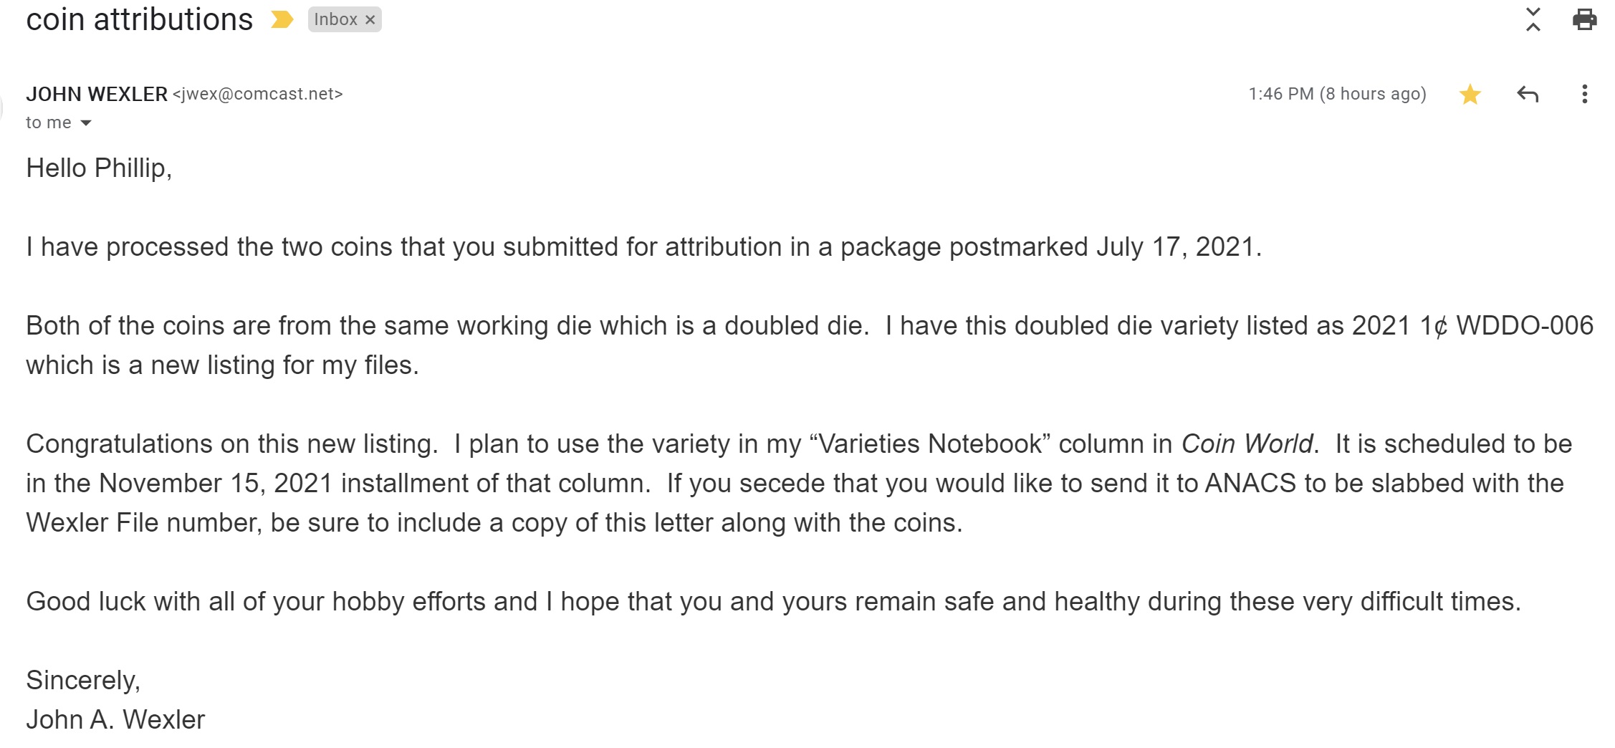The image size is (1615, 748).
Task: Click the "to me" recipient text
Action: pyautogui.click(x=49, y=123)
